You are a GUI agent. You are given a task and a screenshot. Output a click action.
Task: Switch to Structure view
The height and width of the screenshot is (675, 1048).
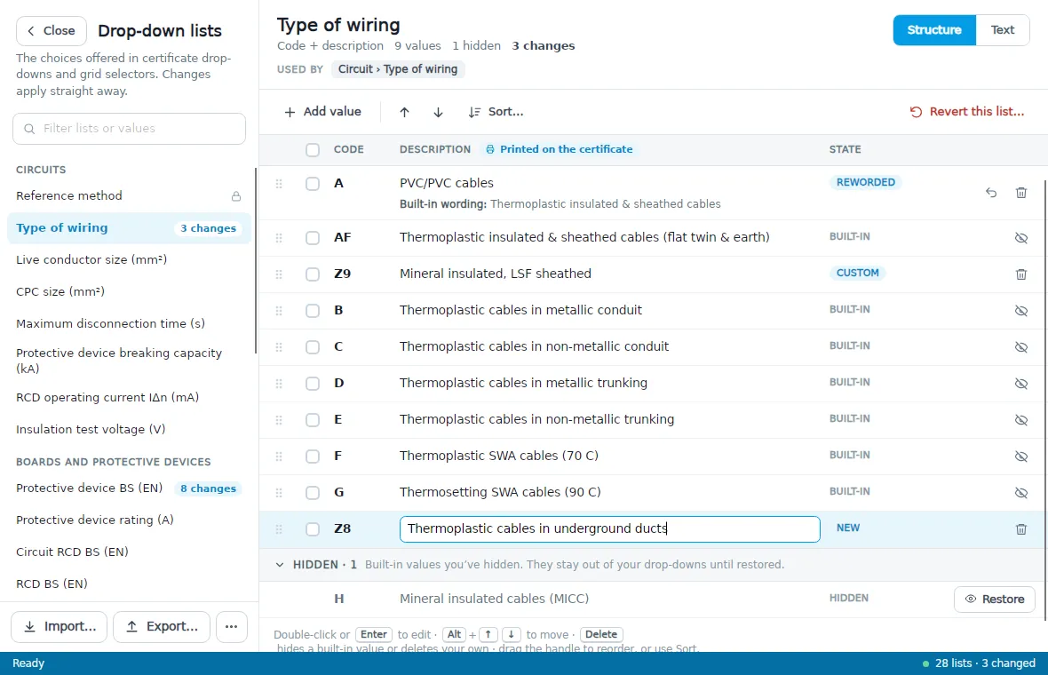click(x=933, y=30)
